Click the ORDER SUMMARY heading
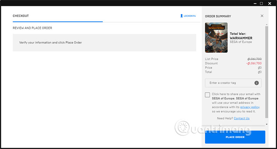The width and height of the screenshot is (277, 149). 218,16
